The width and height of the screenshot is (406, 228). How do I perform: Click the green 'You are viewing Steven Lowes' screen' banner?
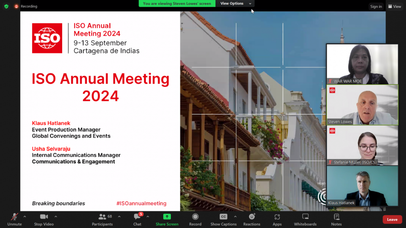click(177, 4)
